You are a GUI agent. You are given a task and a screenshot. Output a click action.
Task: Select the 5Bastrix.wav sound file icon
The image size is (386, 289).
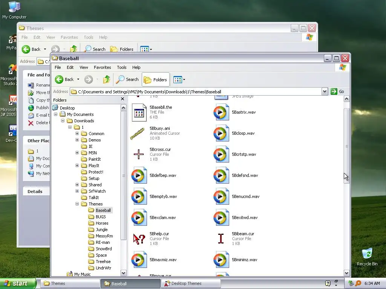pyautogui.click(x=221, y=112)
